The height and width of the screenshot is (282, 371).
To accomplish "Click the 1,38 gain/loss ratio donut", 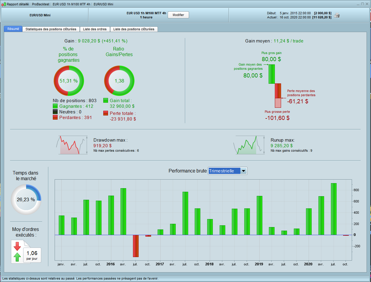I will coord(119,80).
